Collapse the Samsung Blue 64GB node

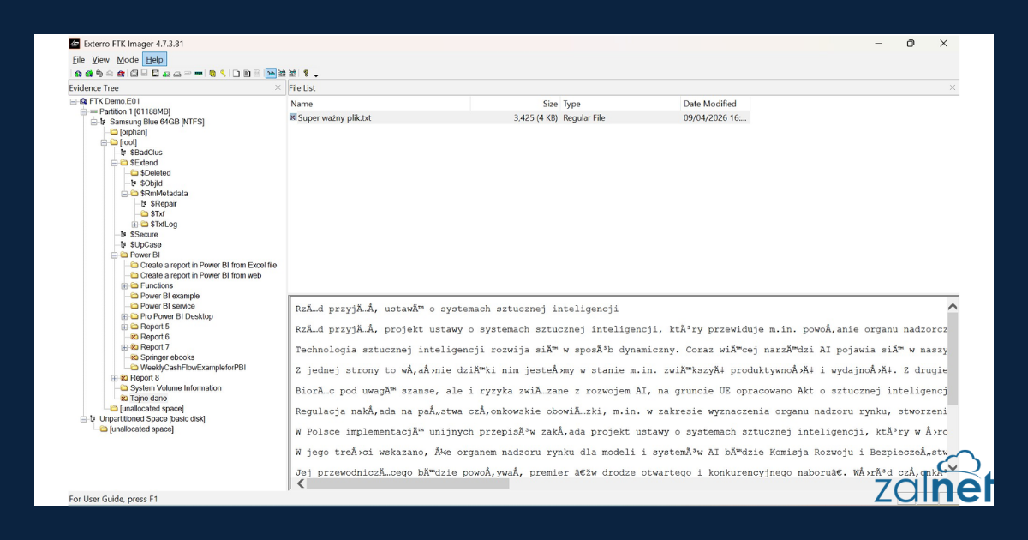[x=94, y=122]
